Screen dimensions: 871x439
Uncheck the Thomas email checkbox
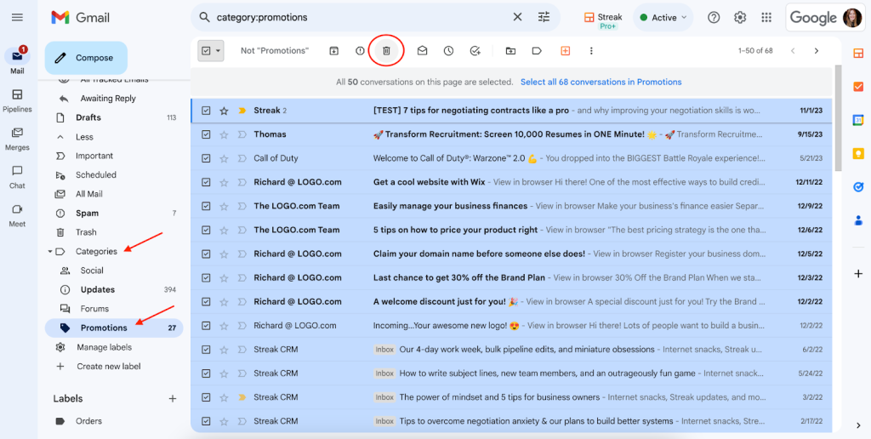206,134
